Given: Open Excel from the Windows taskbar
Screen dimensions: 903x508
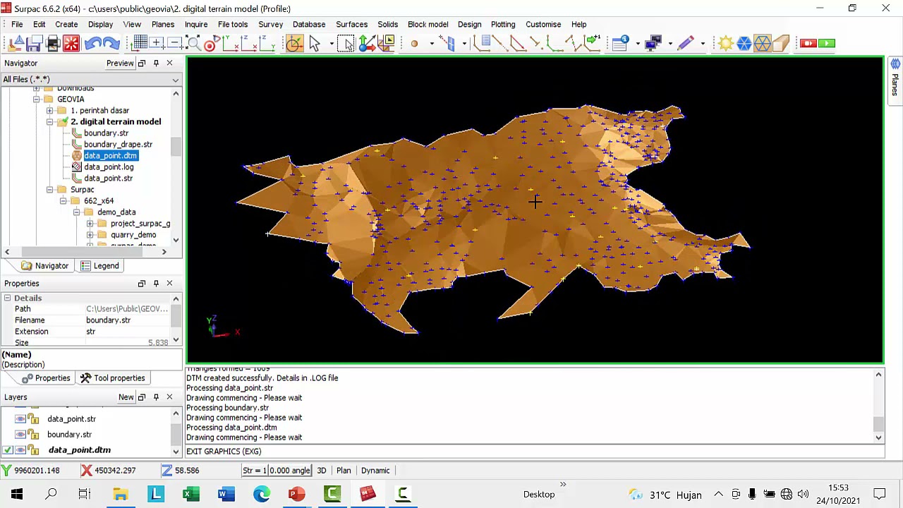Looking at the screenshot, I should 190,495.
